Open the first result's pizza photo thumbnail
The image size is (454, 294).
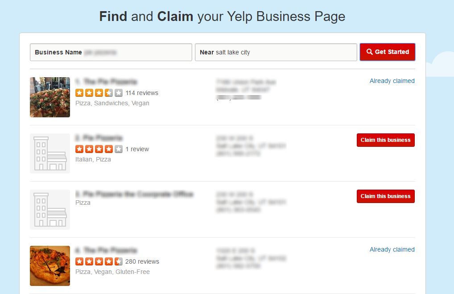(50, 97)
